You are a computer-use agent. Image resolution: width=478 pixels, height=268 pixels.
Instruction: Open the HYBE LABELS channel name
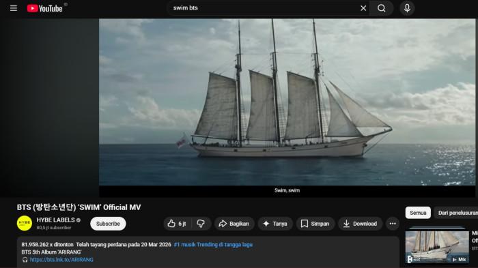tap(55, 220)
